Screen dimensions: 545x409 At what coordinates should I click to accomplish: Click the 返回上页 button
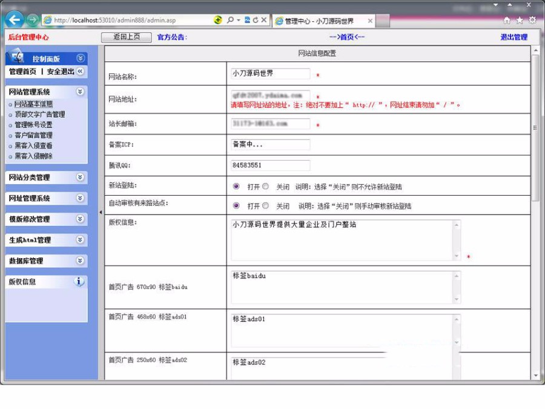pyautogui.click(x=126, y=37)
